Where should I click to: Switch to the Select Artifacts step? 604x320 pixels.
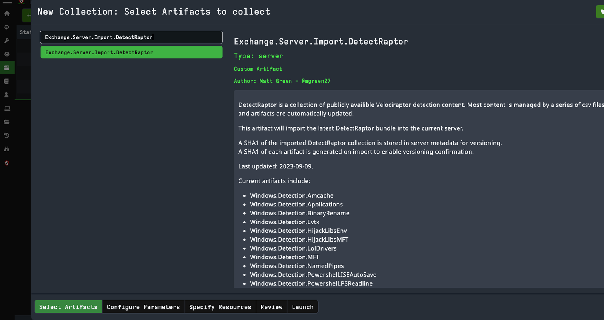tap(68, 307)
